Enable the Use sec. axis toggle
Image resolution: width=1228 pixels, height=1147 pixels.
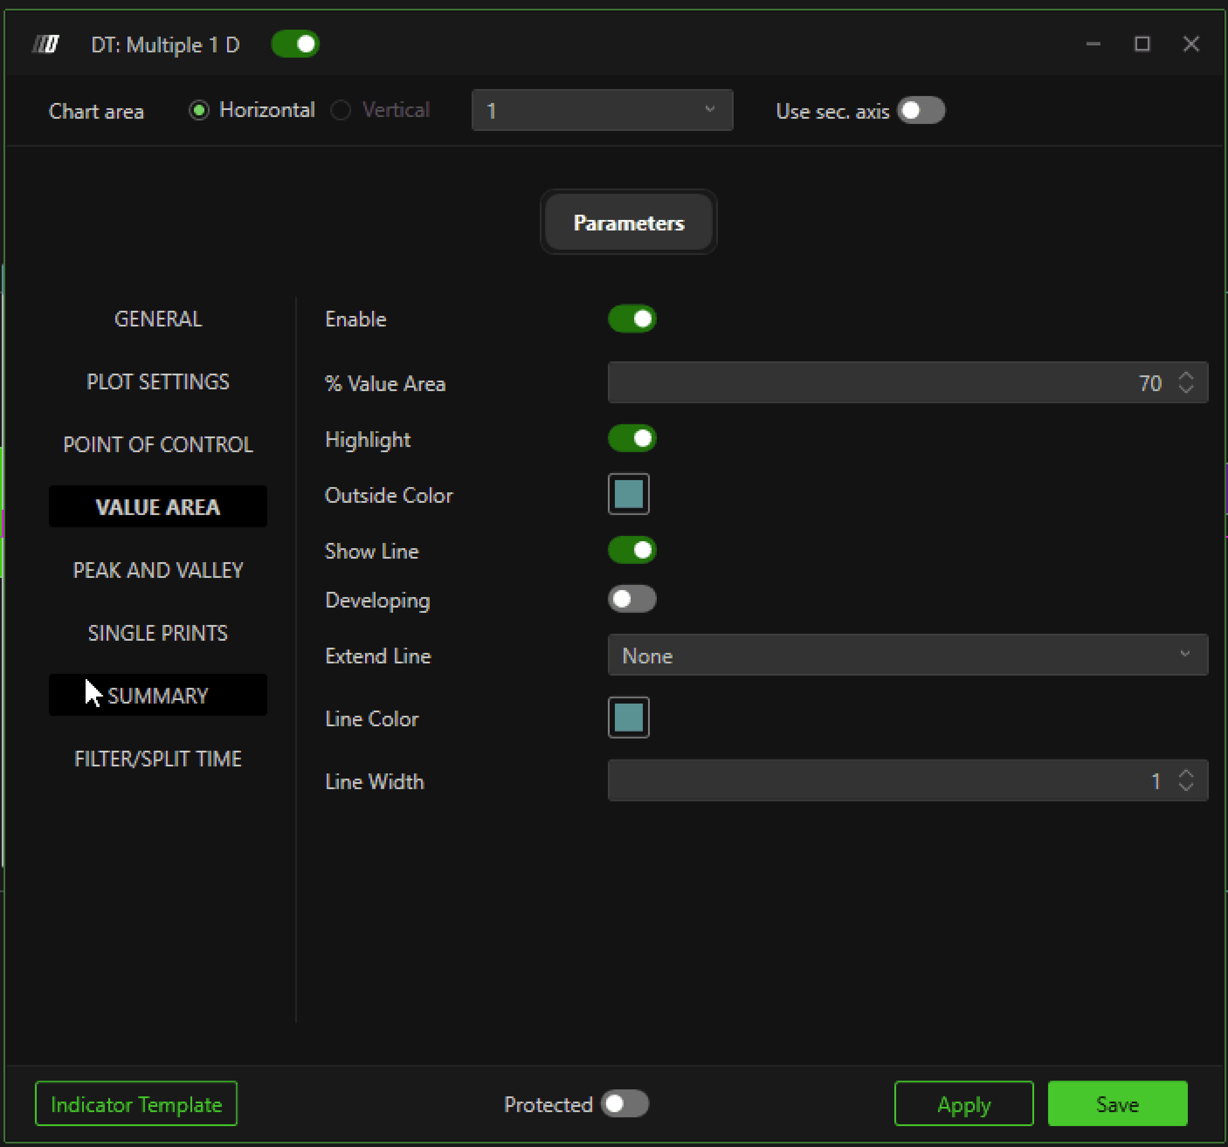click(x=921, y=111)
